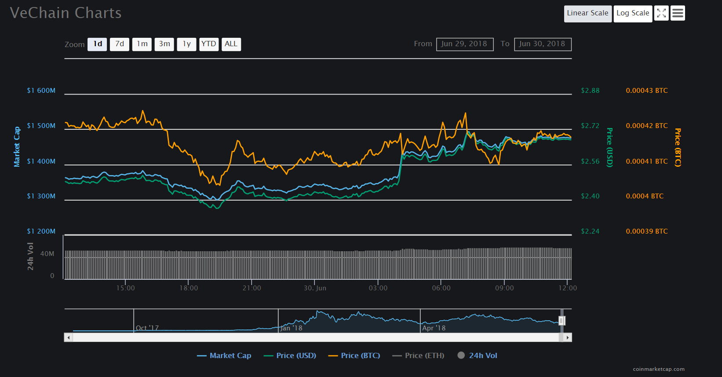The height and width of the screenshot is (377, 722).
Task: Click the $1 200M axis label
Action: (x=41, y=231)
